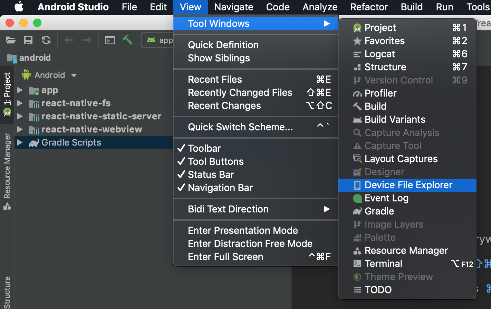Click the Sync refresh toolbar icon

46,40
